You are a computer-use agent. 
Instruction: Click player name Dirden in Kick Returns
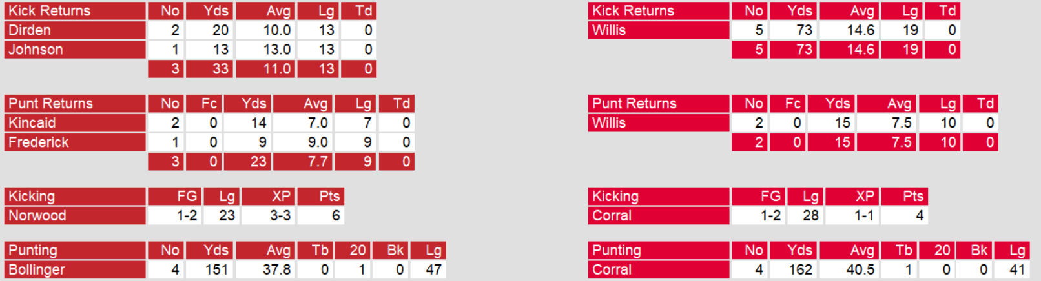click(30, 30)
